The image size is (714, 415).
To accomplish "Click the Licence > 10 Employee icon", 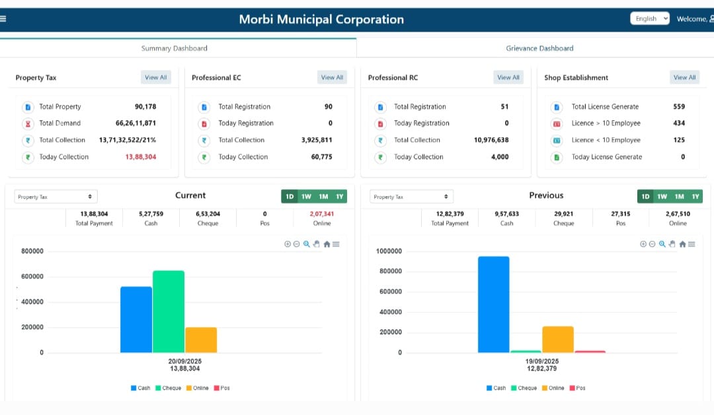I will 557,123.
